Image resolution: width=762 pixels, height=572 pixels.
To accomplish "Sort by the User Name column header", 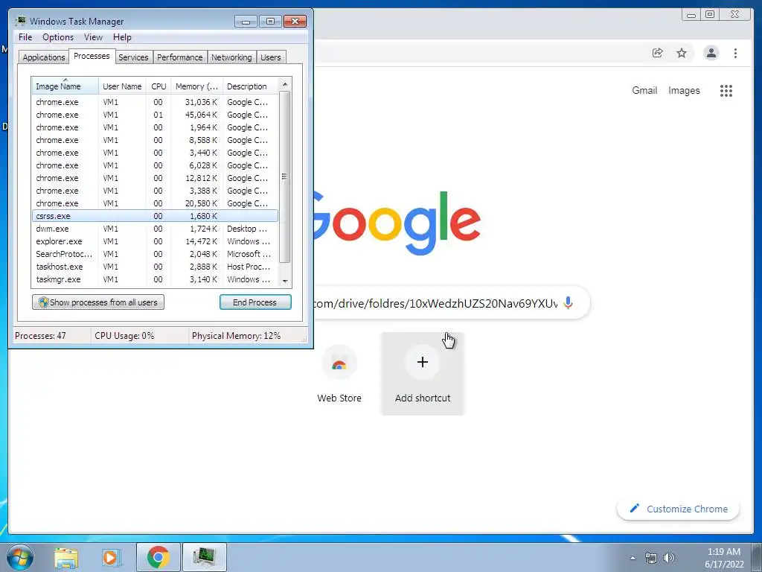I will tap(122, 86).
